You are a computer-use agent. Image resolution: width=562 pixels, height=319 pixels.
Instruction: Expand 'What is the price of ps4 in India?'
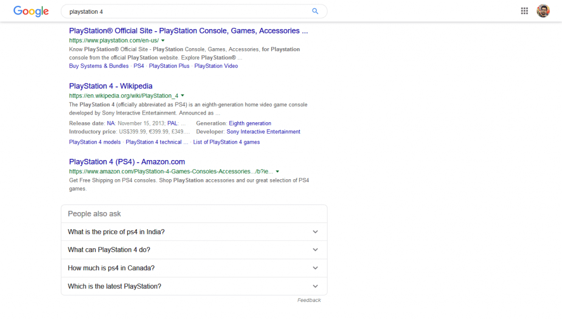194,232
